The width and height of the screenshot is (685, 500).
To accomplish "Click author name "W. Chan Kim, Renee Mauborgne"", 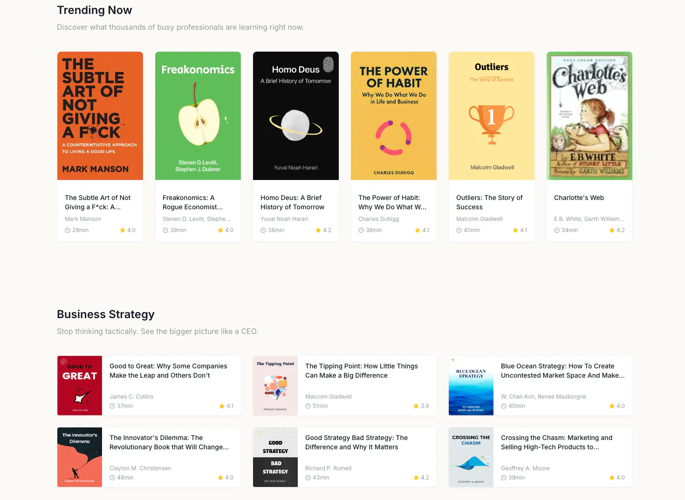I will coord(543,397).
